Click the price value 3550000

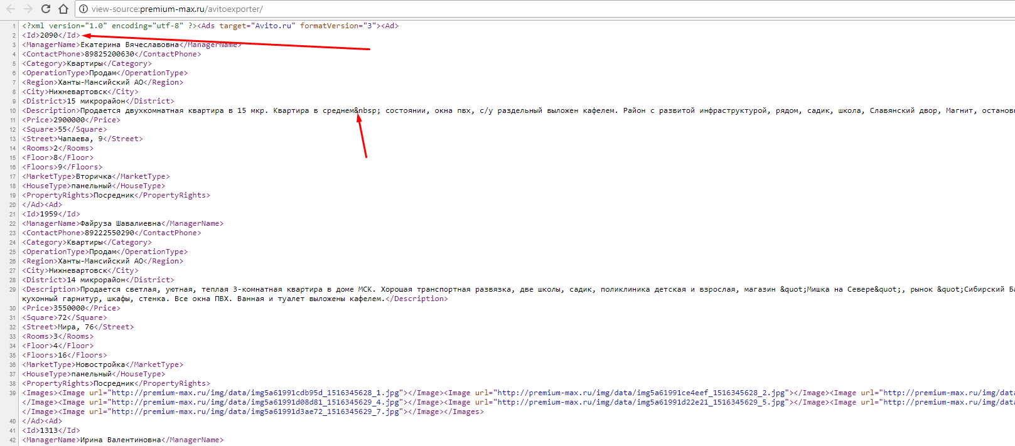point(69,308)
